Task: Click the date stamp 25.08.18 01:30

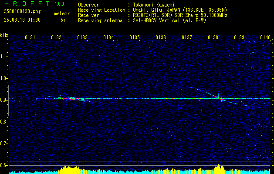Action: click(x=22, y=20)
